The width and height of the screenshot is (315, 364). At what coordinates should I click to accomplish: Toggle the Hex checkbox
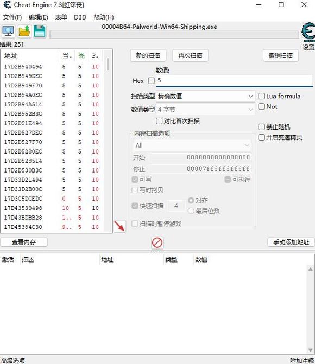tap(151, 81)
